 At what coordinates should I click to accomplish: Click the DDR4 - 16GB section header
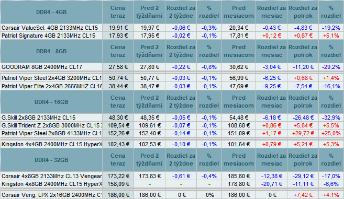[51, 102]
